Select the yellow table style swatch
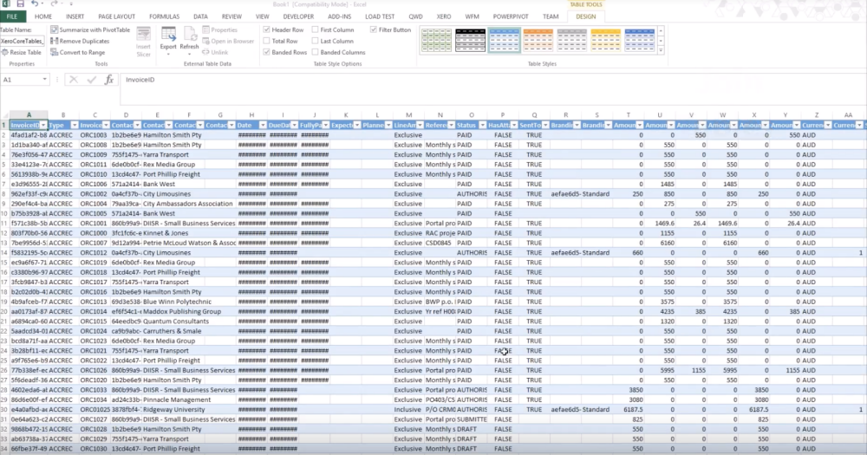Image resolution: width=867 pixels, height=455 pixels. pos(605,41)
